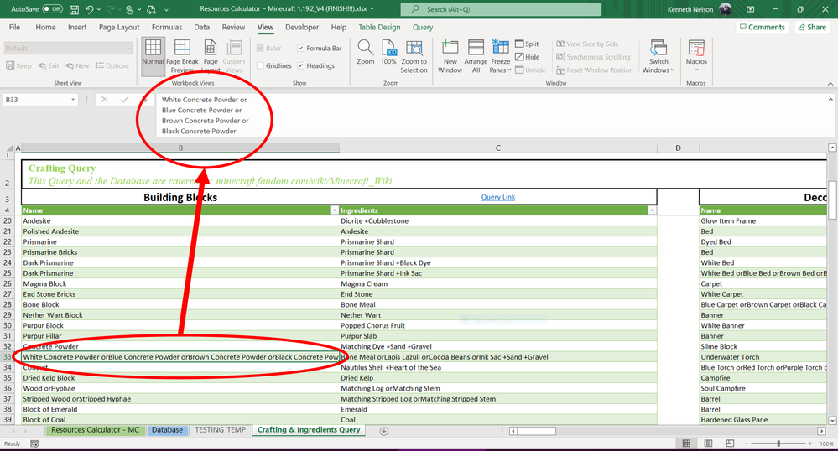Uncheck the Headings checkbox
This screenshot has height=451, width=838.
[301, 66]
